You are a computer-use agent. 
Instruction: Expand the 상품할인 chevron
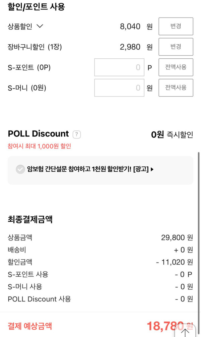pos(40,26)
